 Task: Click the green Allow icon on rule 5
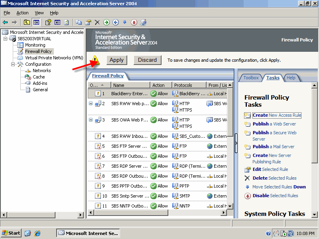click(x=154, y=146)
